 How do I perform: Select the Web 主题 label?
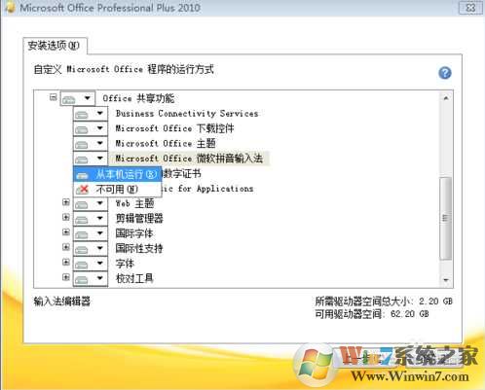[134, 203]
